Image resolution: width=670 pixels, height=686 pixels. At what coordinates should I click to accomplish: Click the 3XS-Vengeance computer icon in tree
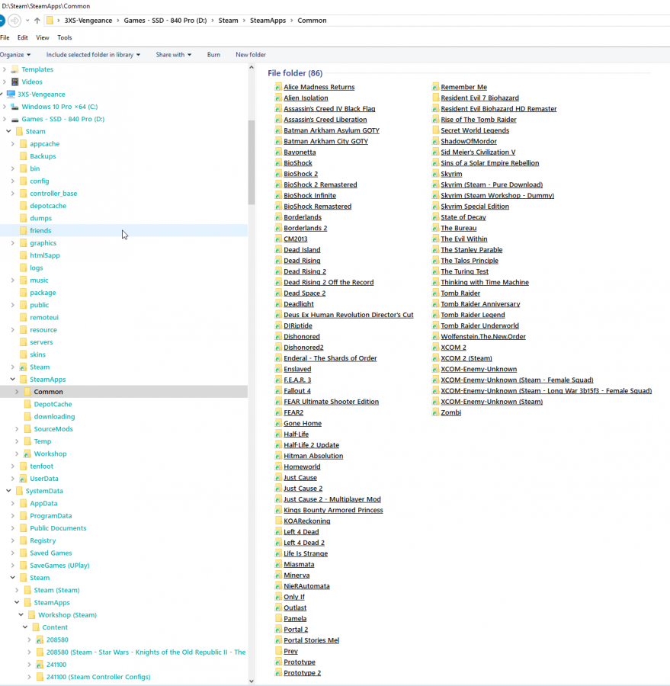tap(11, 95)
